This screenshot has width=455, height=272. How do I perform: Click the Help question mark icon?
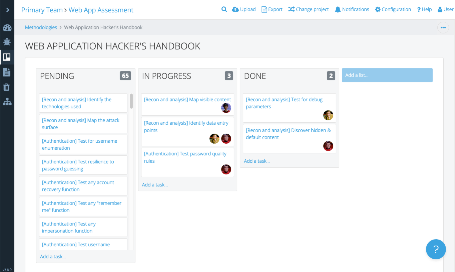(x=419, y=9)
